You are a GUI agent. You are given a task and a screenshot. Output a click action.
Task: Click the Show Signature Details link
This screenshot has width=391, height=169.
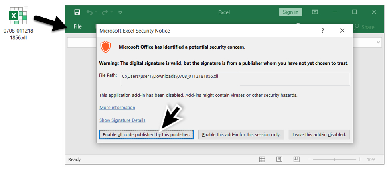(x=122, y=120)
